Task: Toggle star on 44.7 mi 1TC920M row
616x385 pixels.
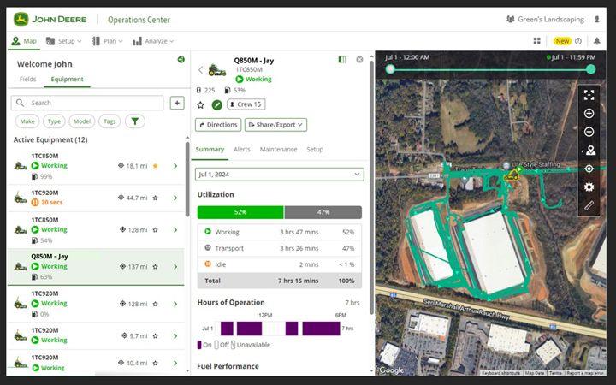Action: click(156, 198)
